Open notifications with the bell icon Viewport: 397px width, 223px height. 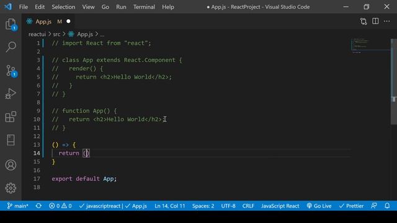[x=387, y=206]
